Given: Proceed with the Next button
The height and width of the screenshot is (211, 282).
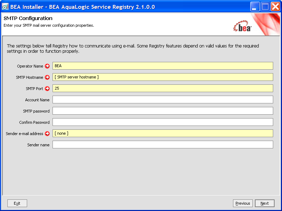Looking at the screenshot, I should coord(265,203).
